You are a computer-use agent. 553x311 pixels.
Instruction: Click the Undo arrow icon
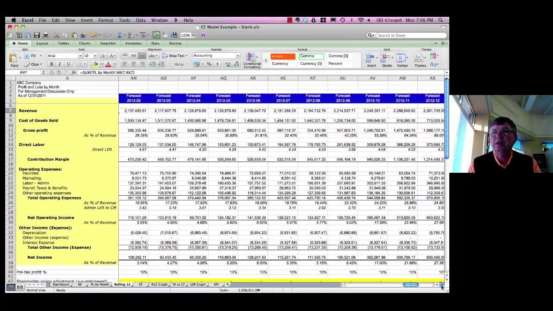pyautogui.click(x=93, y=35)
